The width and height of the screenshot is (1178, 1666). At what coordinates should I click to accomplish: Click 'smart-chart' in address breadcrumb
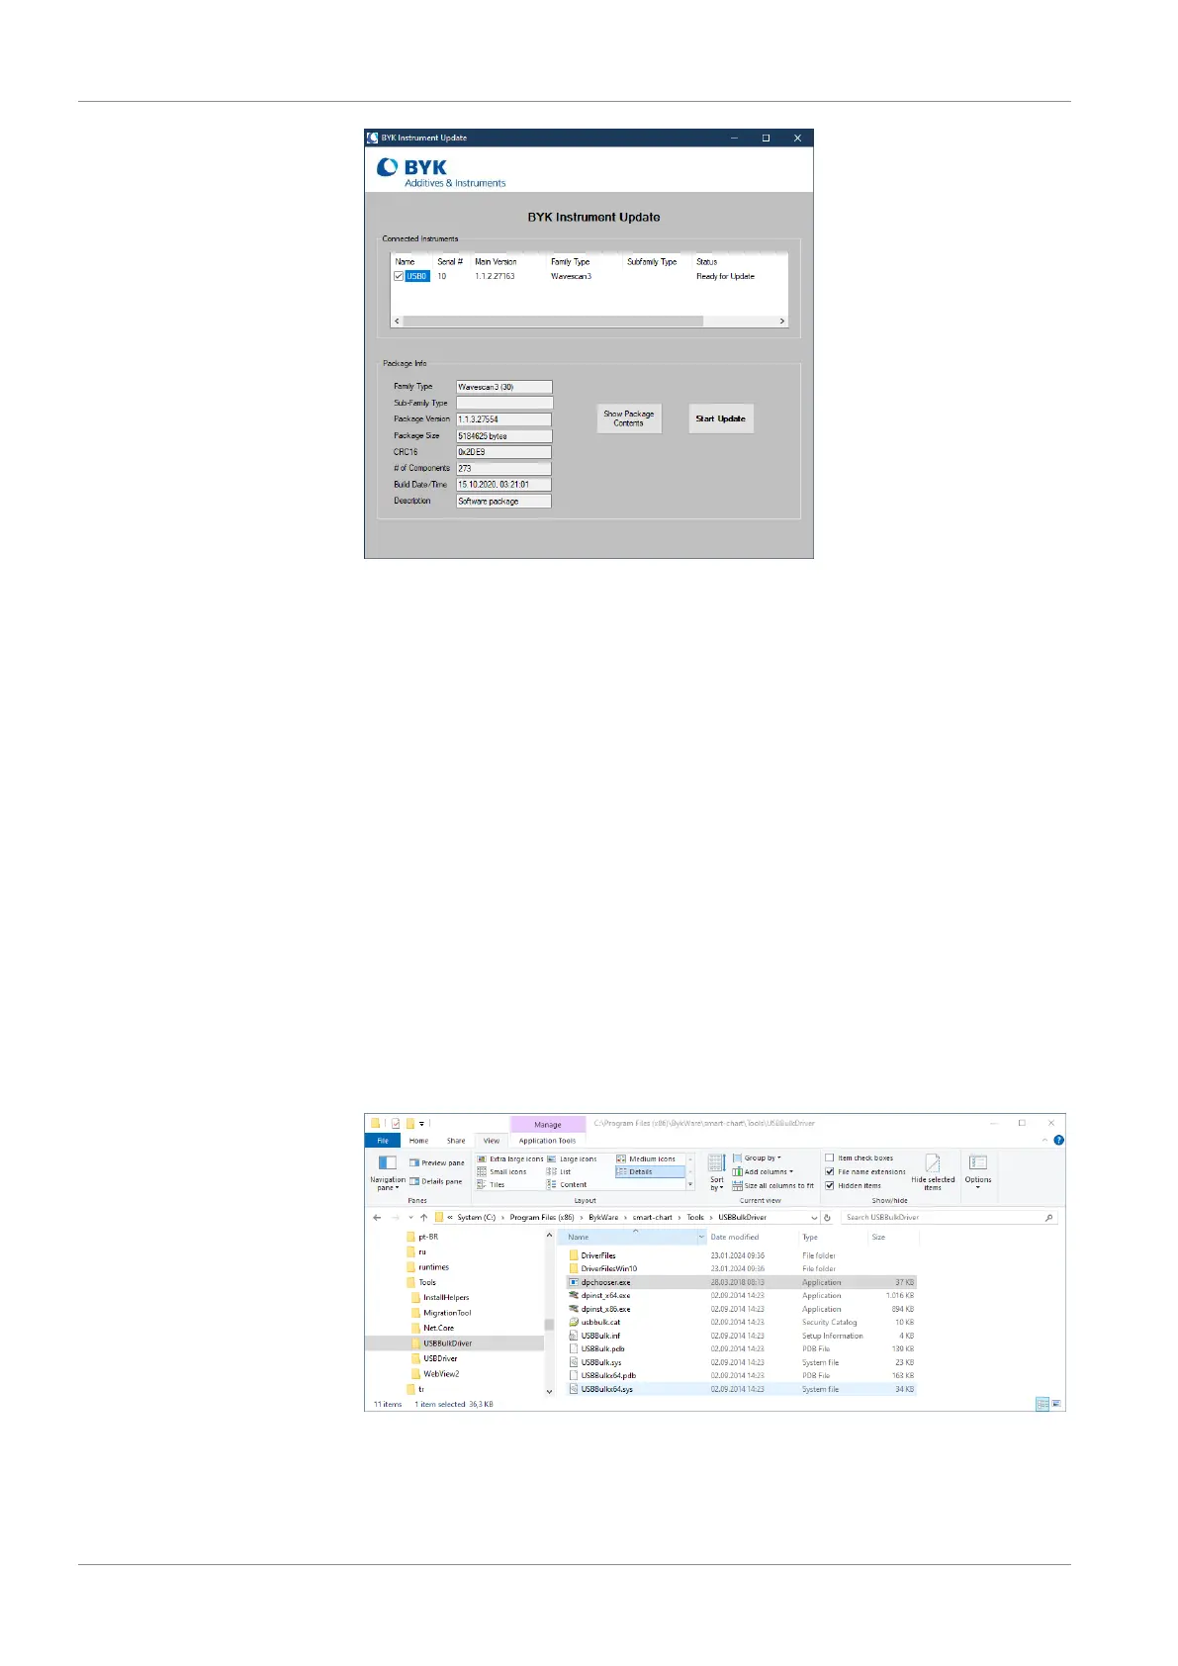pyautogui.click(x=653, y=1219)
